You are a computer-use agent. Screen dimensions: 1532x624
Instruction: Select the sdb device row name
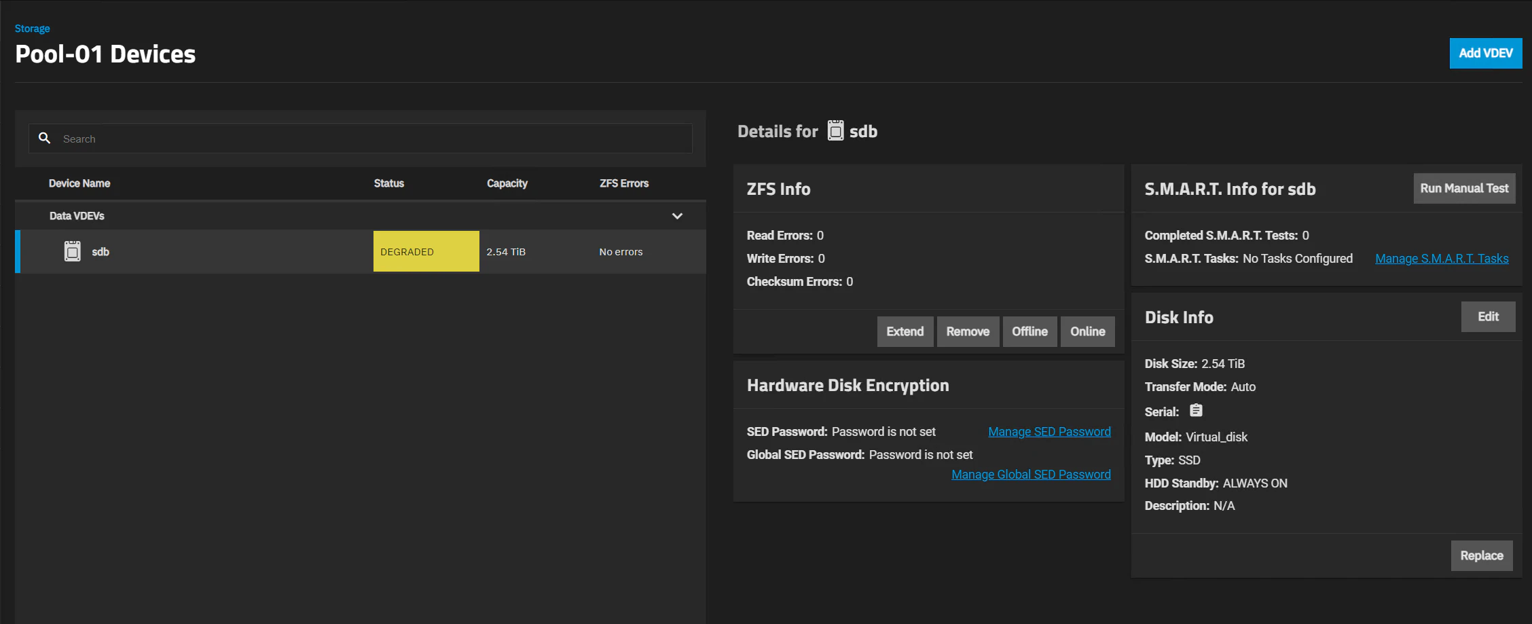click(x=101, y=252)
